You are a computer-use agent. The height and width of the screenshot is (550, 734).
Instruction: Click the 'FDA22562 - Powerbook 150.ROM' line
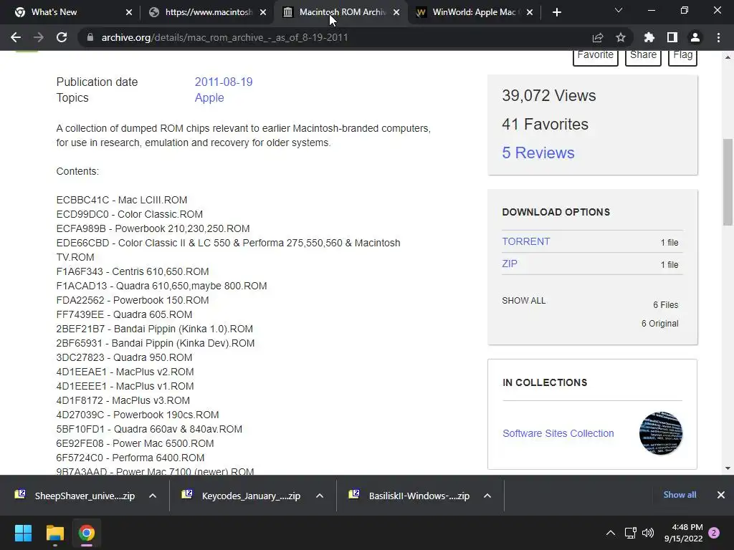[x=133, y=300]
